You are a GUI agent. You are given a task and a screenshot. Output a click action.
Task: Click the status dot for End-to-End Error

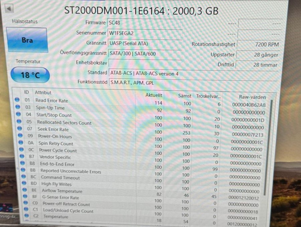click(x=22, y=163)
